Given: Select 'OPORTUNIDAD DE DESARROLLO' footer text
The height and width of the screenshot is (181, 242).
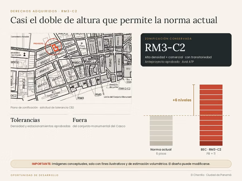Looking at the screenshot, I should pyautogui.click(x=35, y=175).
